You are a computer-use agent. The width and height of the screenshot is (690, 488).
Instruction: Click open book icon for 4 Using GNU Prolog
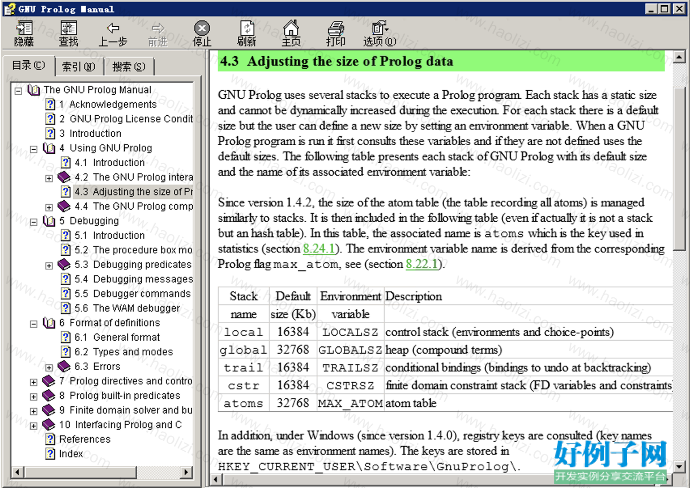[49, 148]
